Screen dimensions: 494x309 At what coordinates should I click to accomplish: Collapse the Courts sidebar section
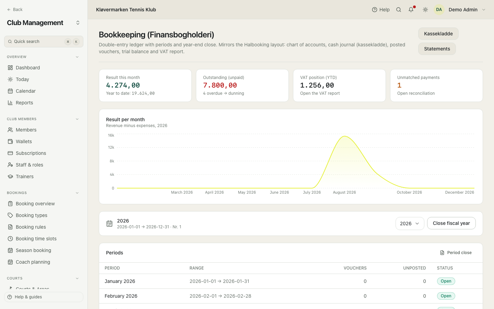77,278
